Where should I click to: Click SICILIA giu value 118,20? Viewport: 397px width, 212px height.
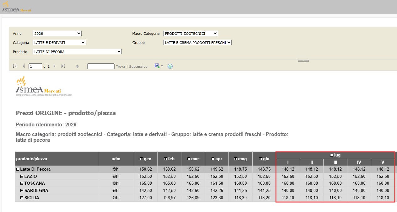[264, 198]
